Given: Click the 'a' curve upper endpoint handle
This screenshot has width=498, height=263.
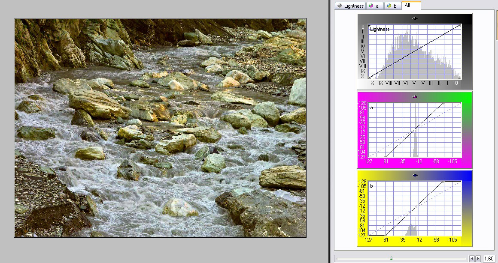Looking at the screenshot, I should (x=443, y=103).
